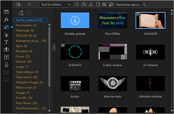The image size is (174, 114).
Task: Click the Ailes de moto label
Action: [113, 96]
